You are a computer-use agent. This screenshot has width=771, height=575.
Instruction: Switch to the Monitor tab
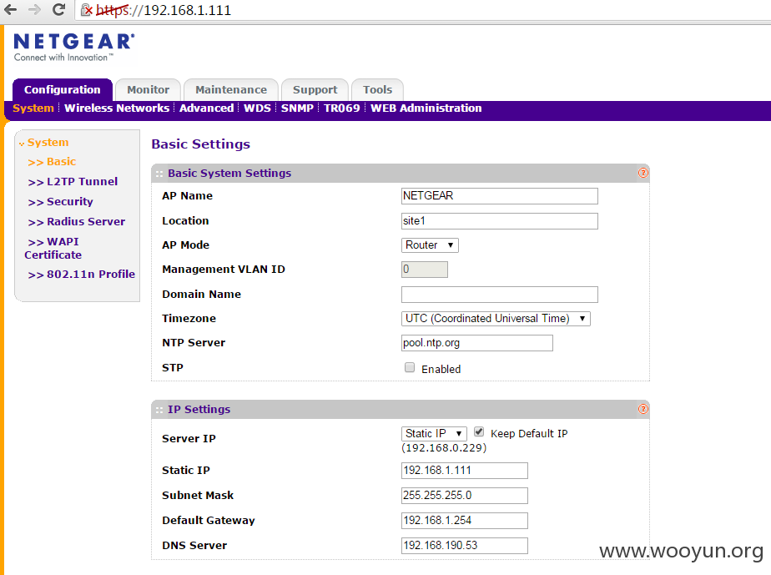(x=148, y=90)
